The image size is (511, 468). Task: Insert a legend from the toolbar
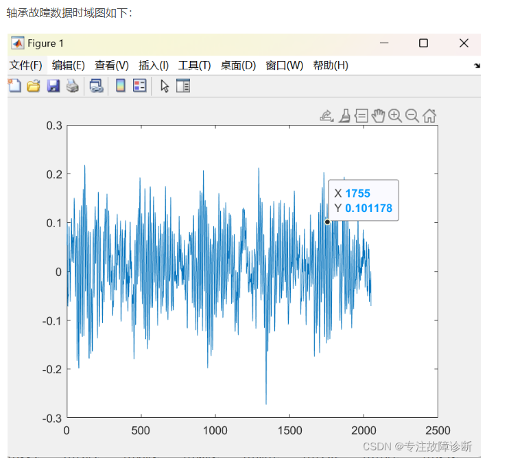coord(139,86)
